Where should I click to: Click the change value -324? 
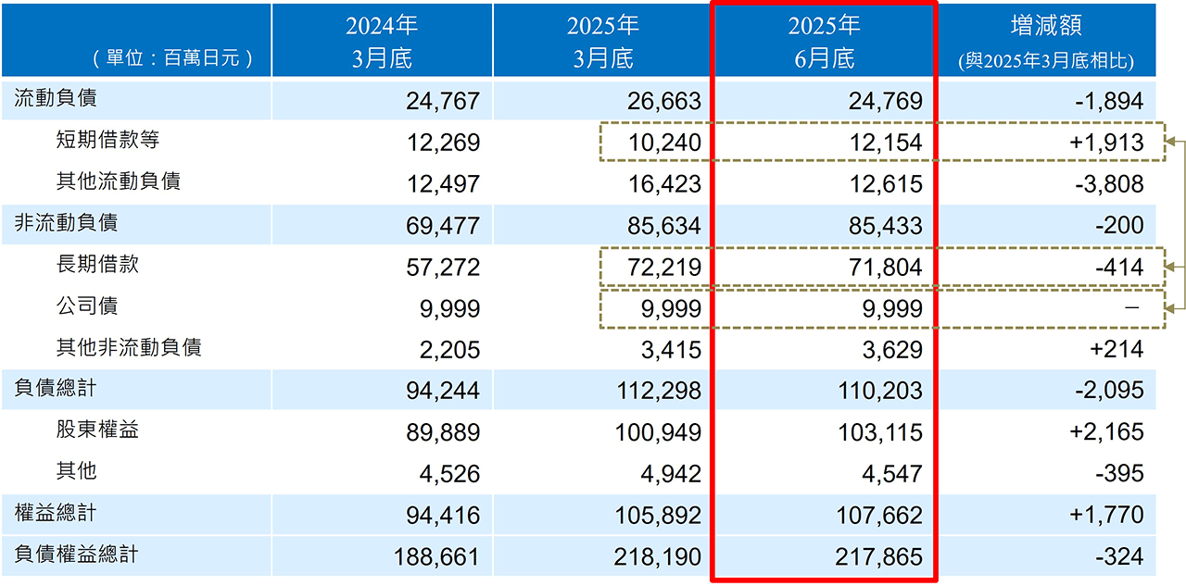click(x=1121, y=557)
